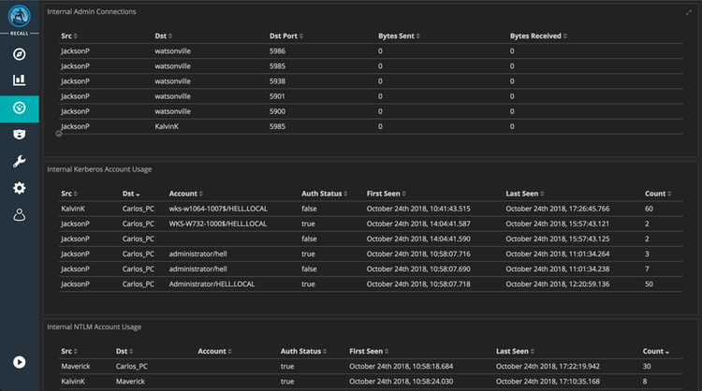Viewport: 702px width, 391px height.
Task: Open the Discover compass icon in sidebar
Action: point(19,53)
